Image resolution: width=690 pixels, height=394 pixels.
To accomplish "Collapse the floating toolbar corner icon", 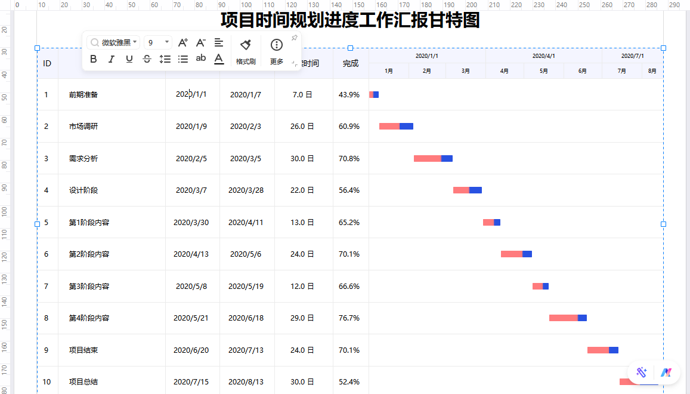I will (295, 64).
